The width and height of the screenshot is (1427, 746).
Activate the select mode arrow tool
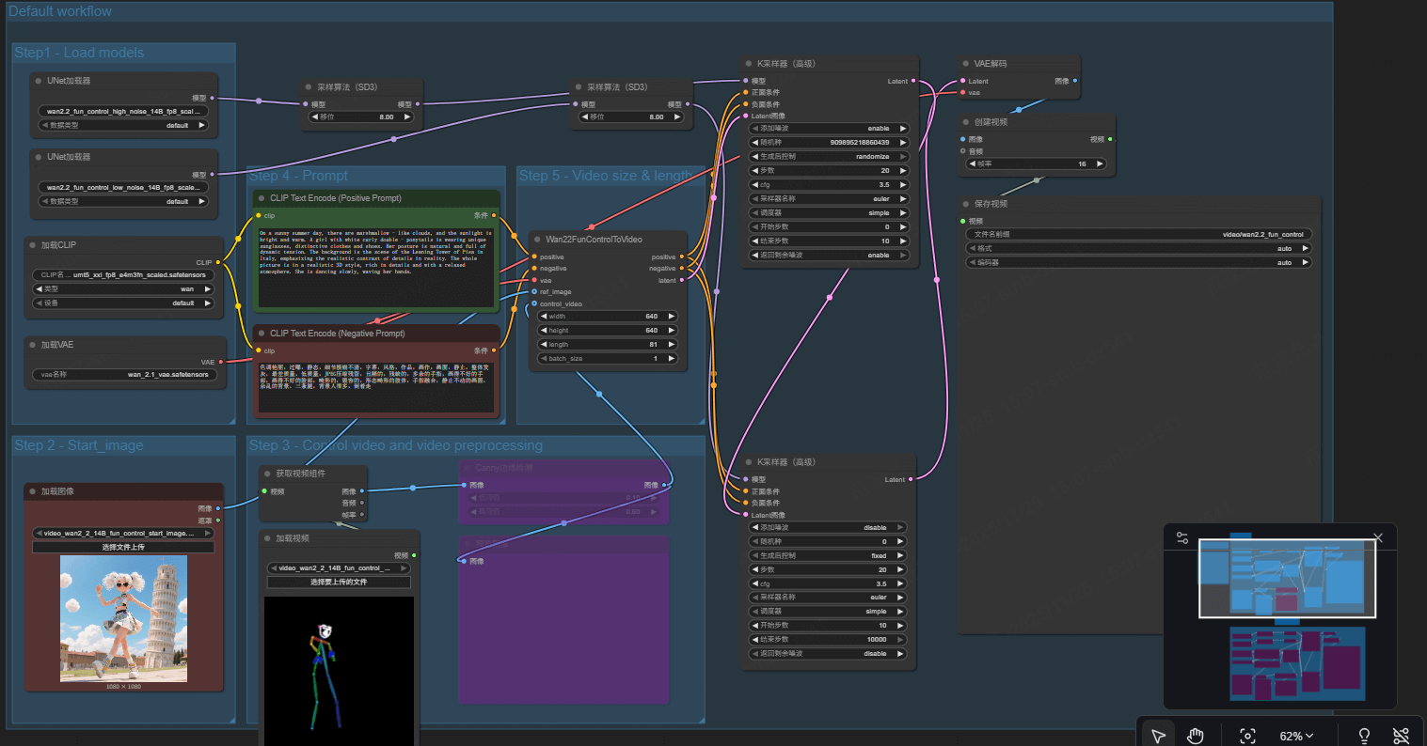tap(1158, 736)
